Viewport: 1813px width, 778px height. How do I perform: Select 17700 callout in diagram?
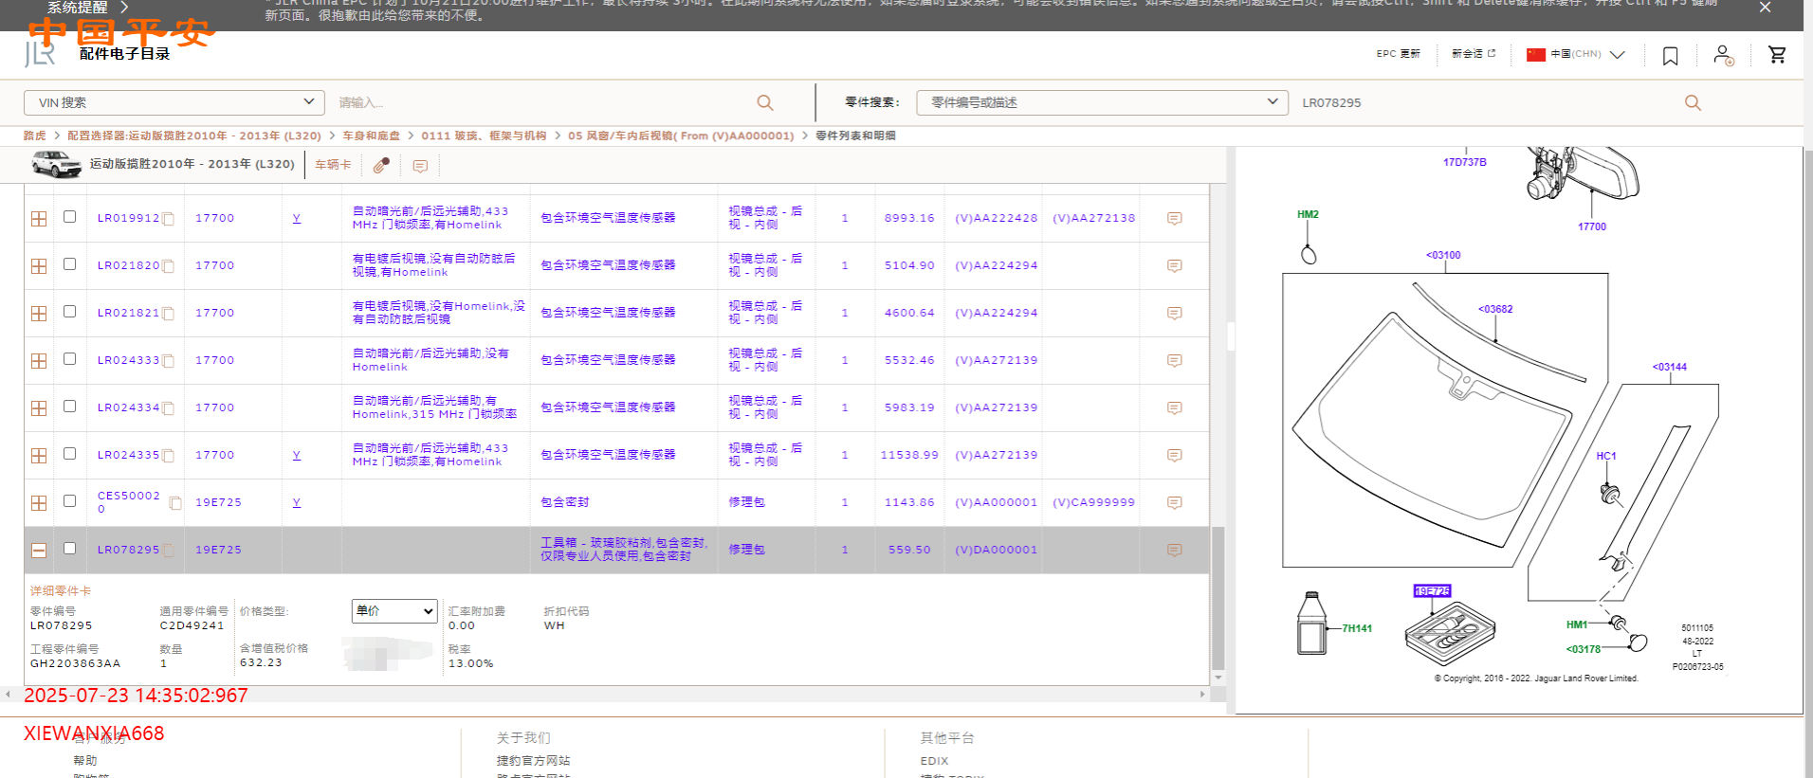1592,226
